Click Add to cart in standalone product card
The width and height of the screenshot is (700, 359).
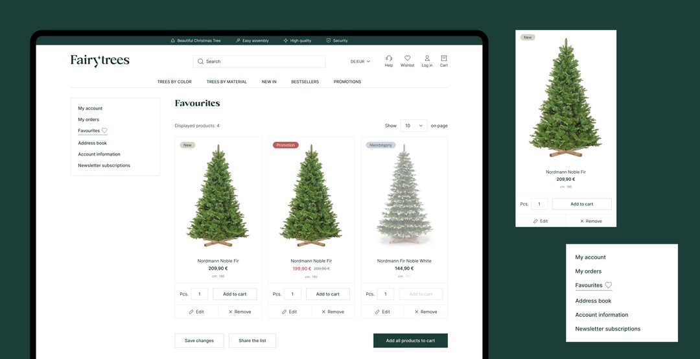tap(581, 204)
